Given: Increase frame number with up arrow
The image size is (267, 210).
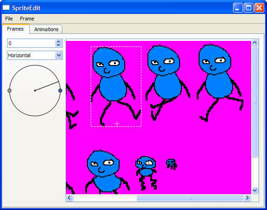Looking at the screenshot, I should pyautogui.click(x=59, y=41).
